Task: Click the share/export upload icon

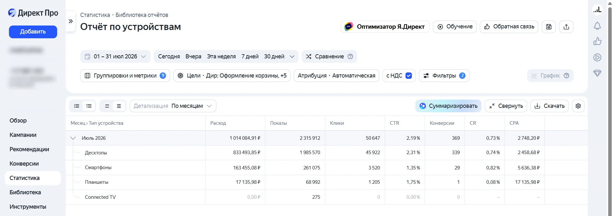Action: pos(566,27)
